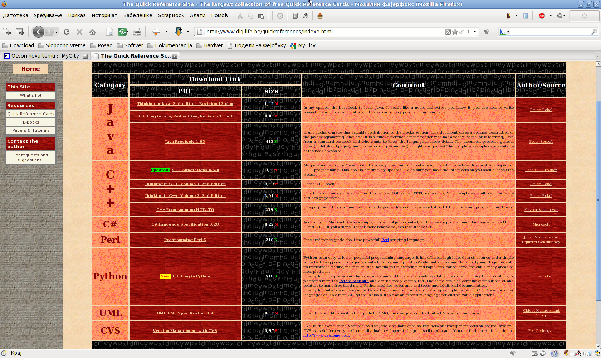Bookmark page with the star icon
Image resolution: width=601 pixels, height=358 pixels.
[x=455, y=32]
